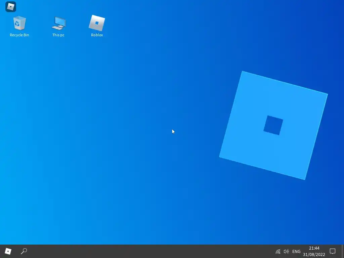Click the Show desktop strip at taskbar end
The image size is (344, 258).
point(343,251)
